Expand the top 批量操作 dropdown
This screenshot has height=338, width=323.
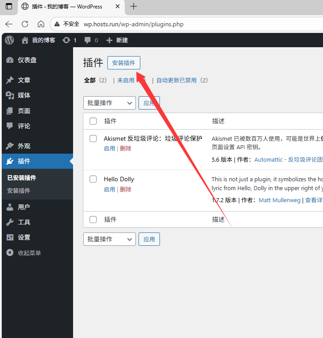click(109, 103)
